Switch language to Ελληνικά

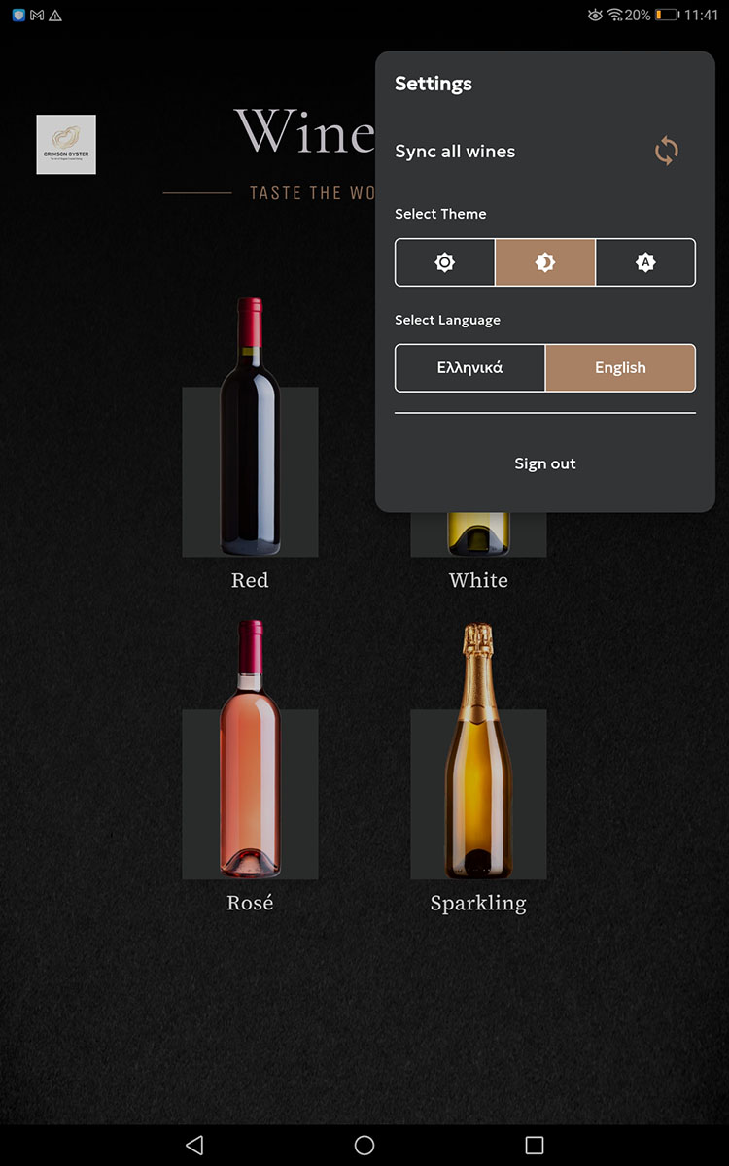pos(470,368)
